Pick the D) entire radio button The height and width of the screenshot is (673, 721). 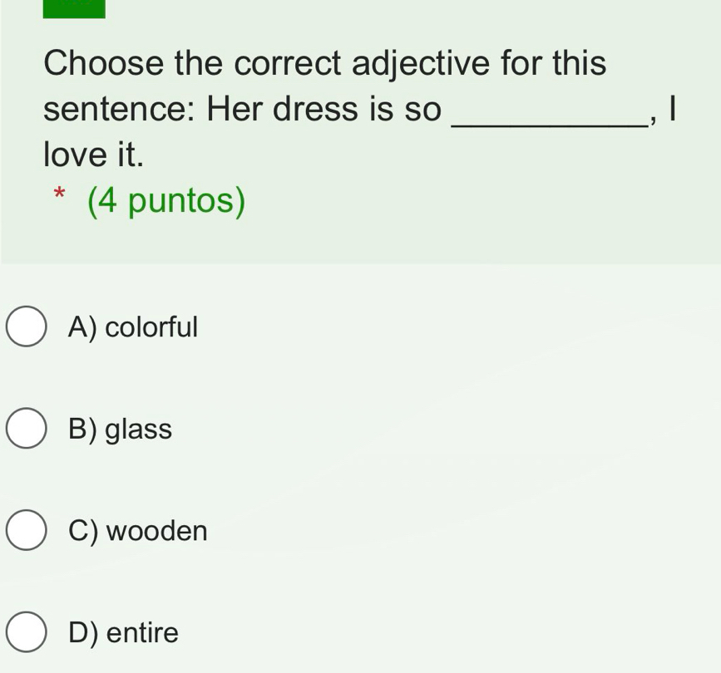pos(27,633)
